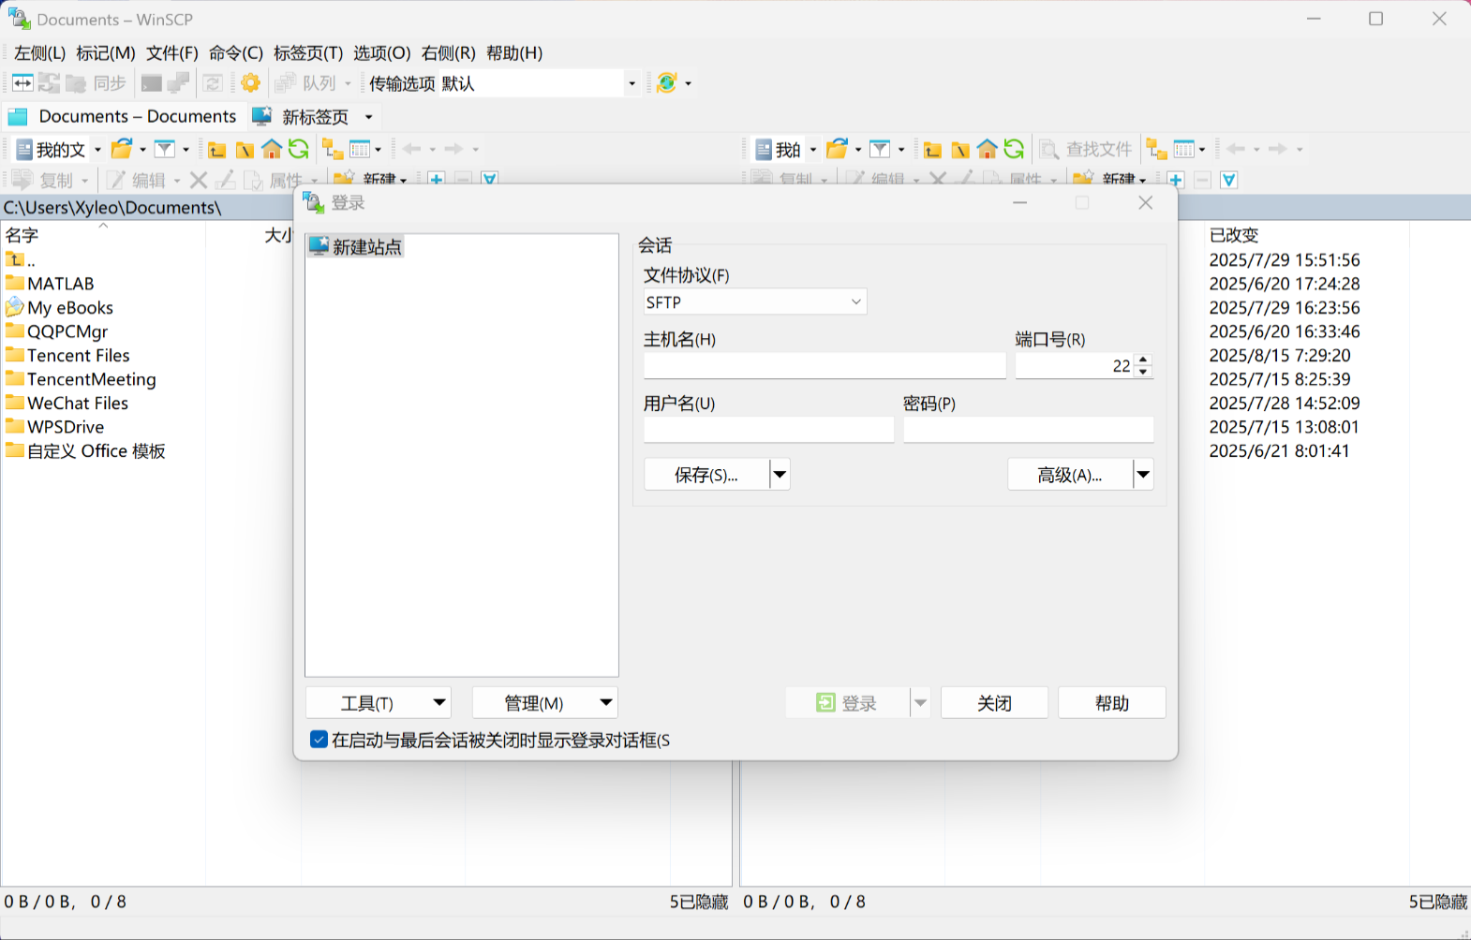Viewport: 1471px width, 940px height.
Task: Open the 选项(O) menu
Action: 382,53
